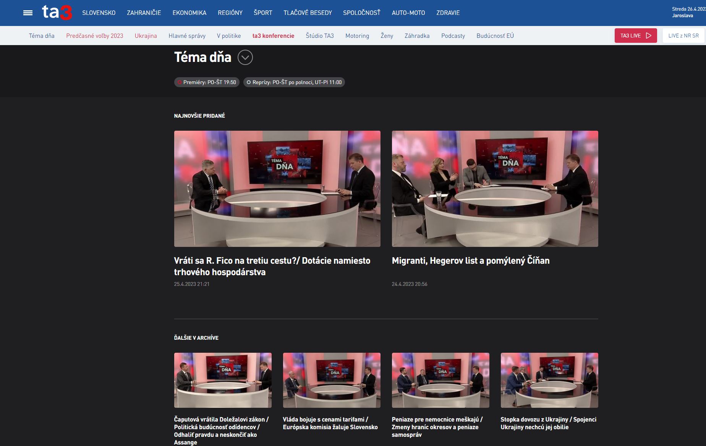706x446 pixels.
Task: Open Čaputová vrátila Doležalovi zákon headline
Action: click(222, 431)
